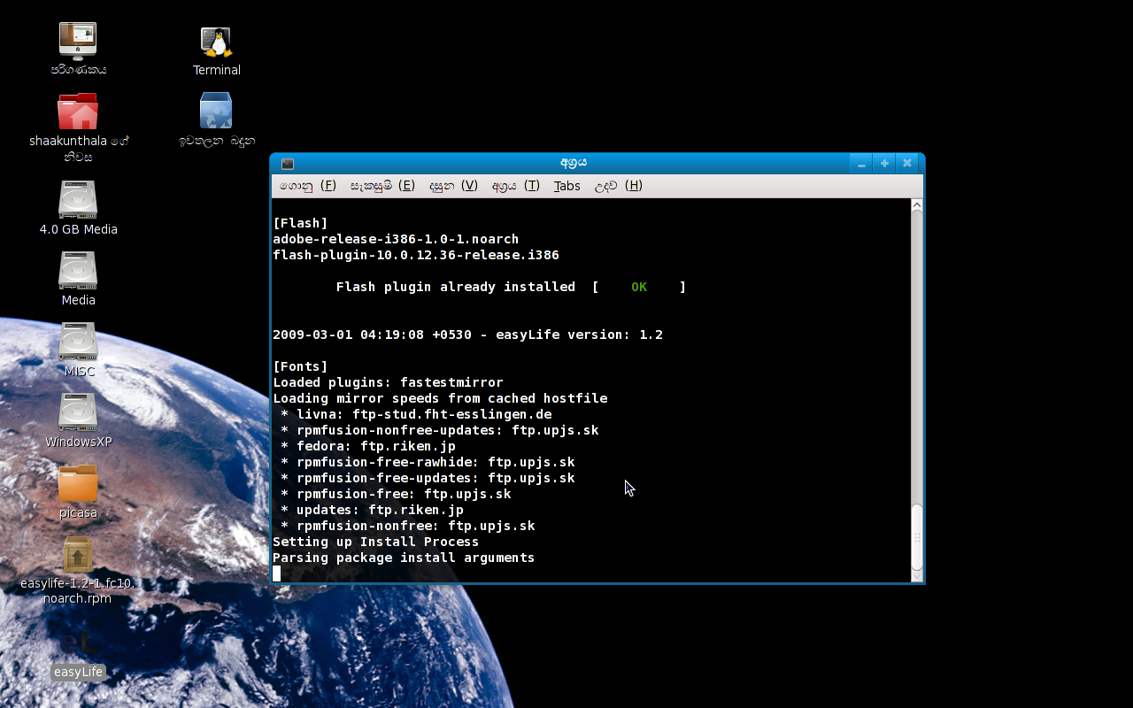
Task: Open the Help (H) menu in terminal
Action: [618, 186]
